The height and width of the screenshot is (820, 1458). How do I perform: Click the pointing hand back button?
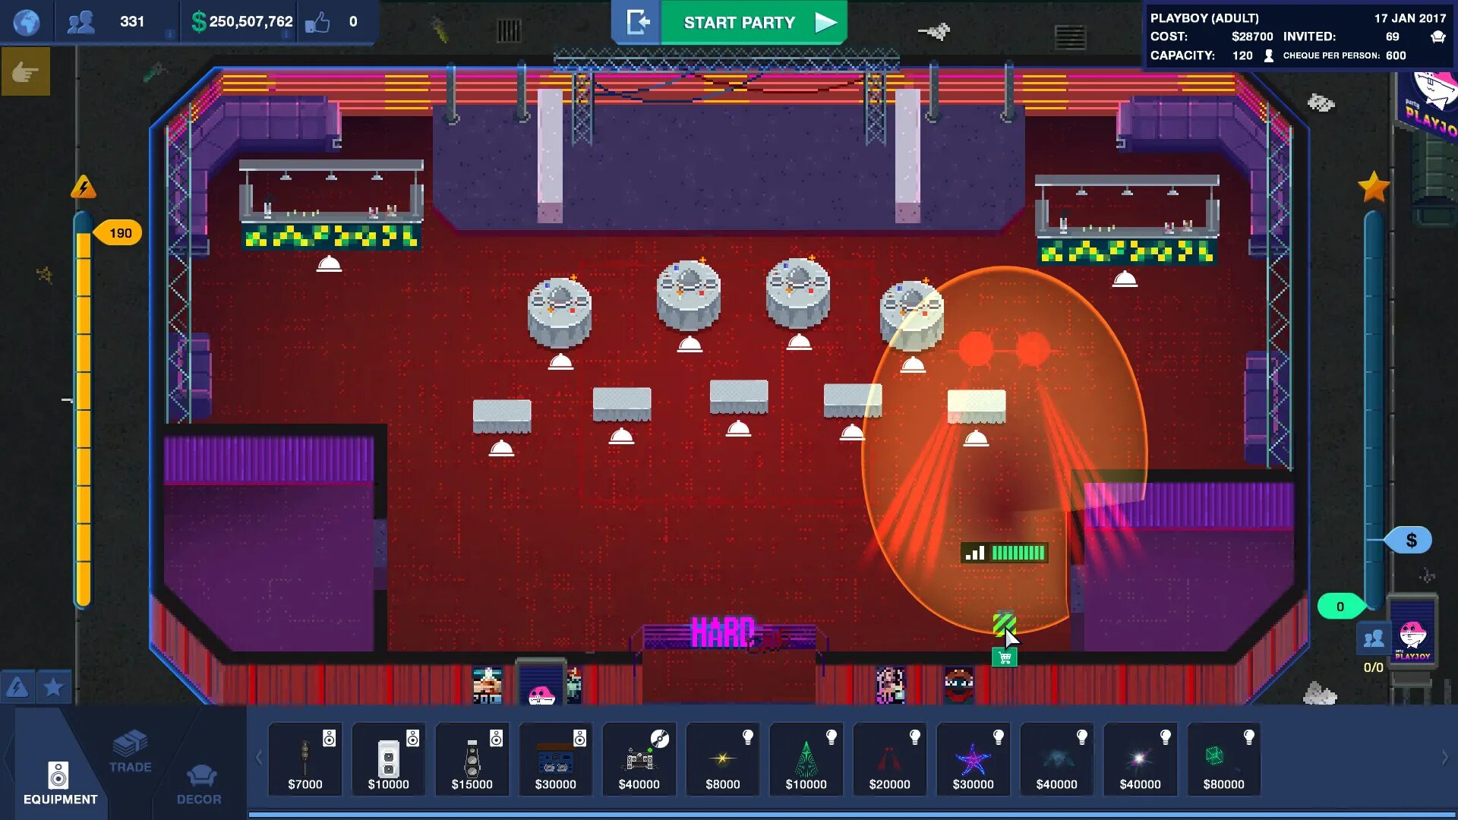pyautogui.click(x=26, y=72)
